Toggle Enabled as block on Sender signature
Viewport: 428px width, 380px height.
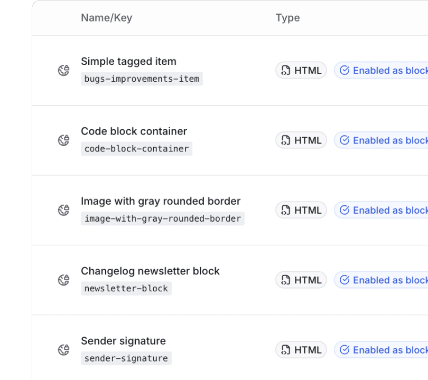click(x=386, y=349)
